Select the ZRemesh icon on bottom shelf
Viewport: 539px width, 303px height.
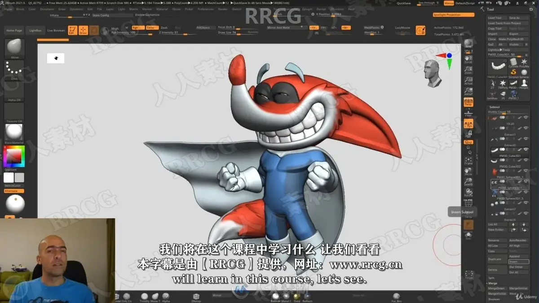[x=196, y=296]
